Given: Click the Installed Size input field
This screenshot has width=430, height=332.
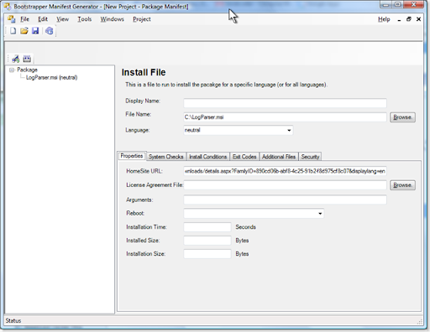Looking at the screenshot, I should [x=207, y=241].
